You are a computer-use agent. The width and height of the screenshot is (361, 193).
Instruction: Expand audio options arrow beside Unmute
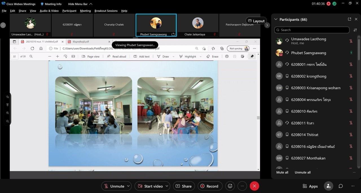tap(128, 186)
